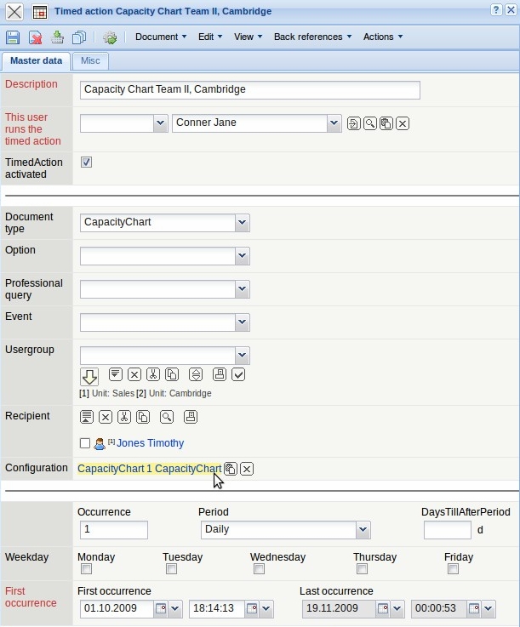Viewport: 520px width, 627px height.
Task: Click the CapacityChart 1 configuration link
Action: [x=149, y=469]
